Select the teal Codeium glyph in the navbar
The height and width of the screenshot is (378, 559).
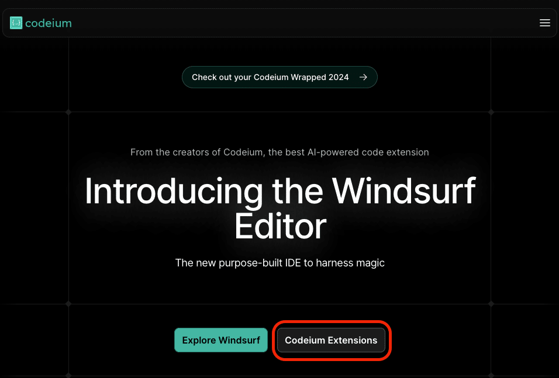[x=16, y=23]
